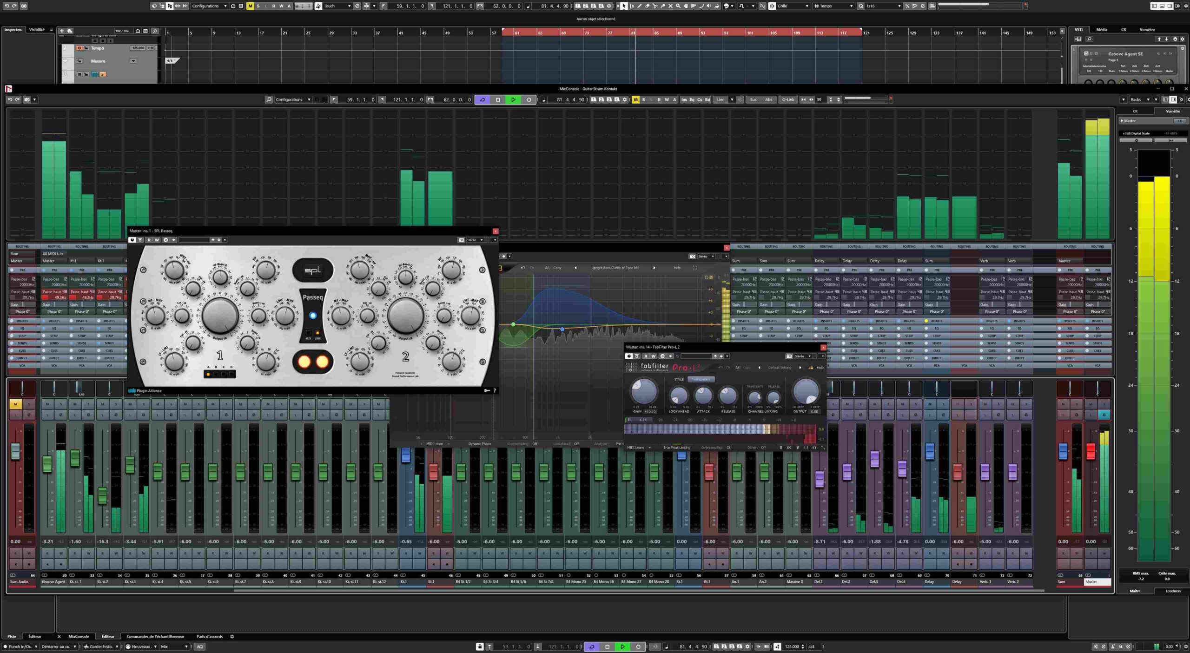Switch to the Média tab in the right zone
The height and width of the screenshot is (653, 1190).
1101,30
